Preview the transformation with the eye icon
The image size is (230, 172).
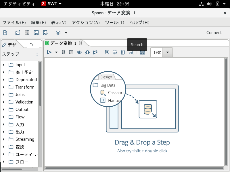[79, 52]
